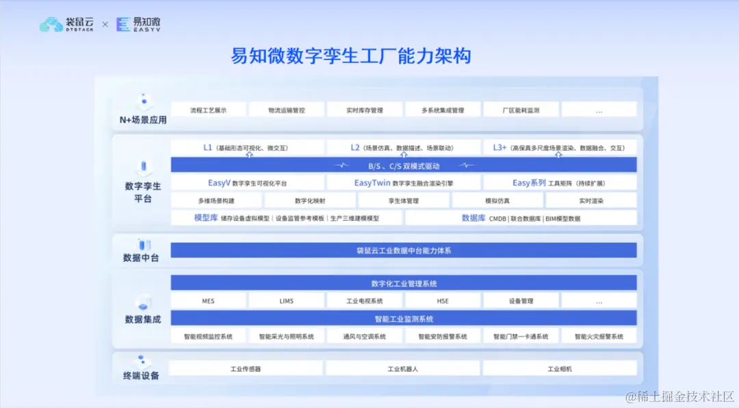The height and width of the screenshot is (408, 739).
Task: Click 储存设备虚拟模型 in 模型库
Action: pos(245,219)
